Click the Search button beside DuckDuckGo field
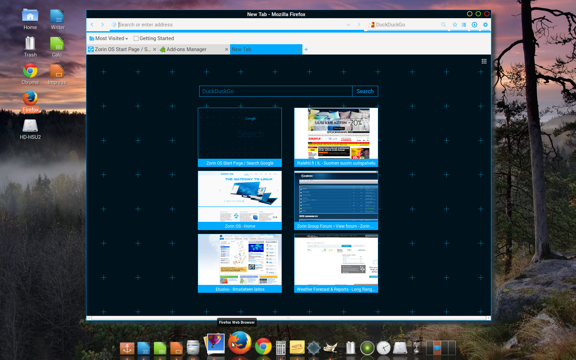 [365, 91]
